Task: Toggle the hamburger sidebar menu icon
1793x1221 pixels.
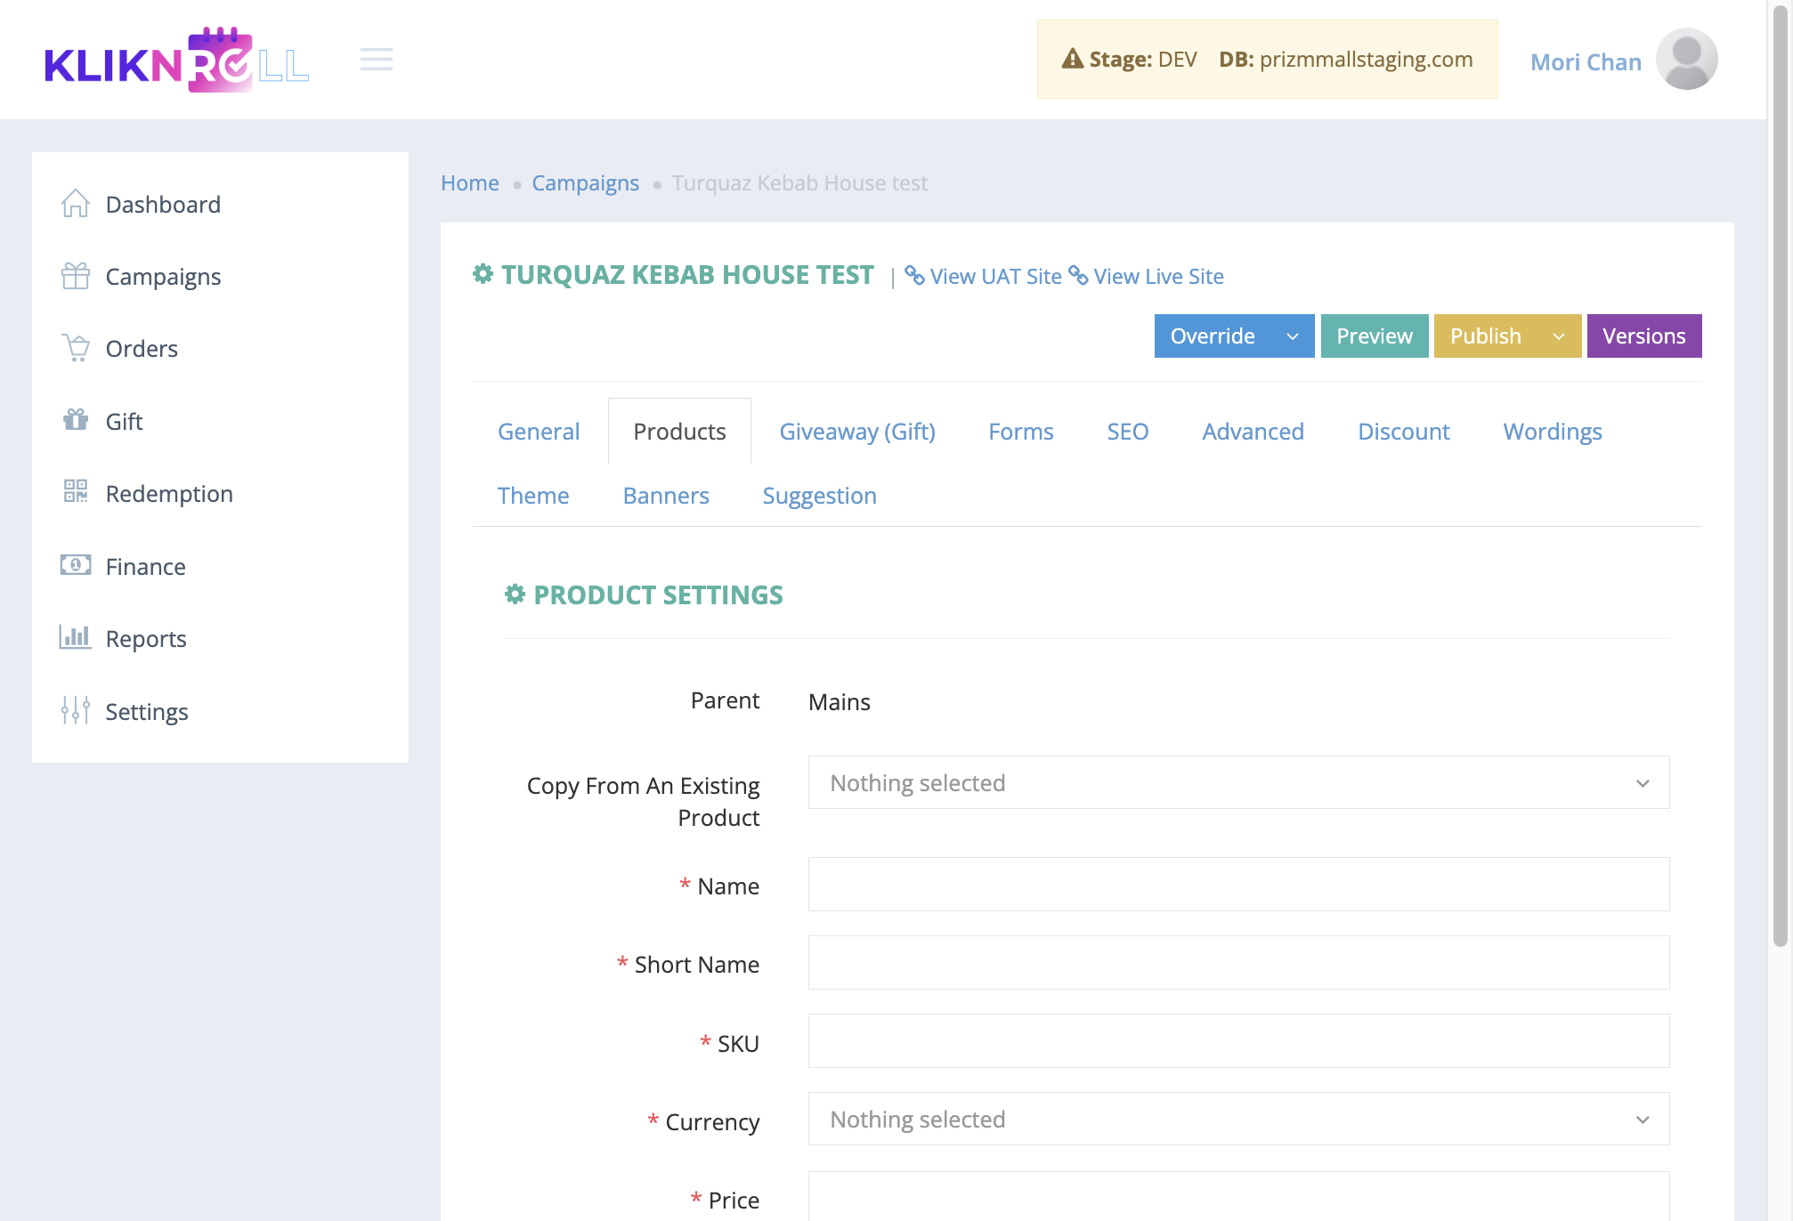Action: (377, 60)
